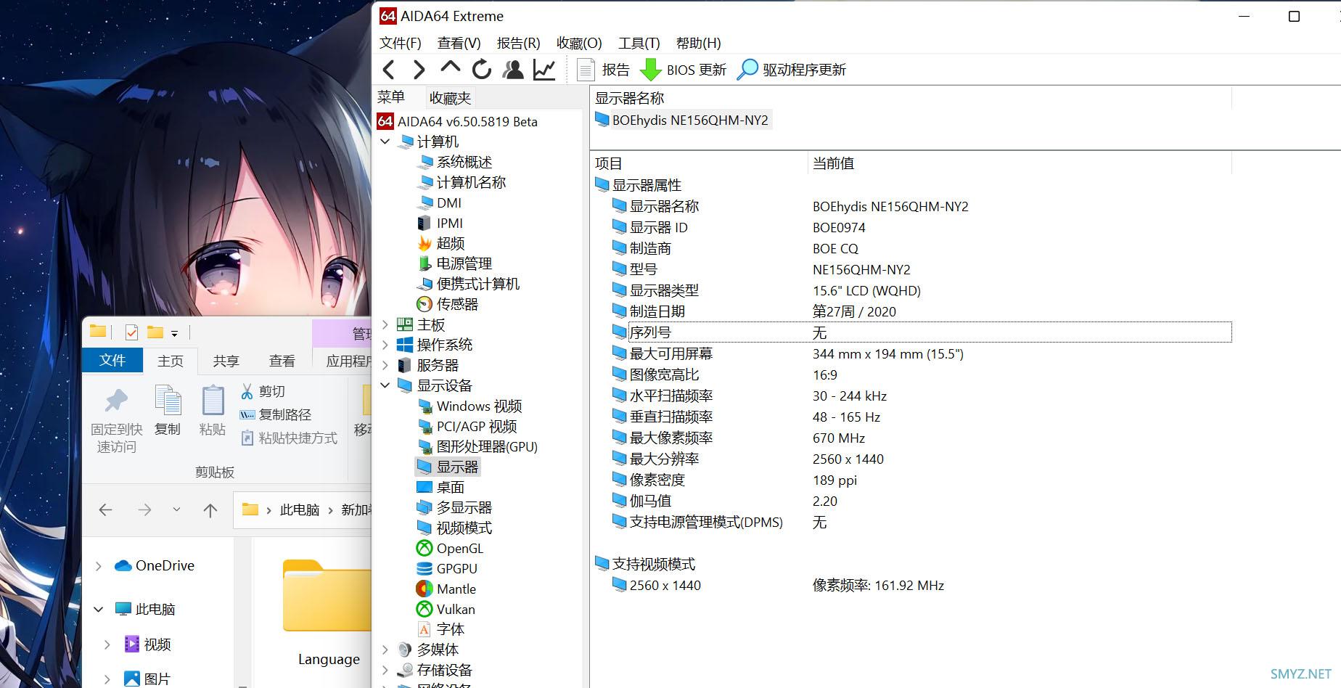
Task: Expand the 存储设备 tree node
Action: click(385, 670)
